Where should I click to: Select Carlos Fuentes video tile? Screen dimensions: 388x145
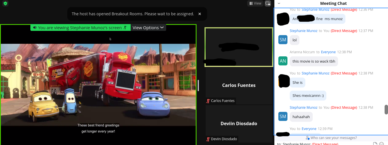click(239, 86)
